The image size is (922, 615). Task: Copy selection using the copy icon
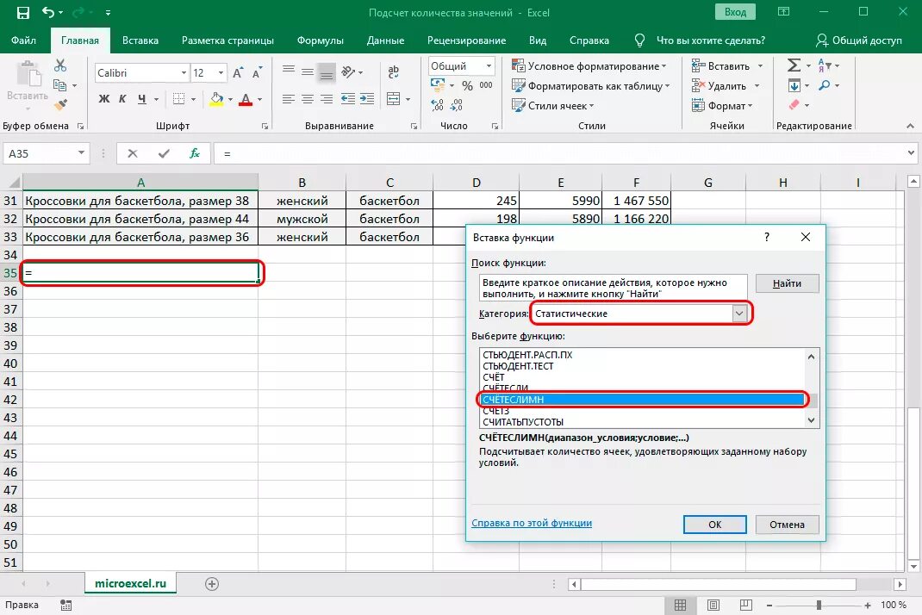point(59,85)
